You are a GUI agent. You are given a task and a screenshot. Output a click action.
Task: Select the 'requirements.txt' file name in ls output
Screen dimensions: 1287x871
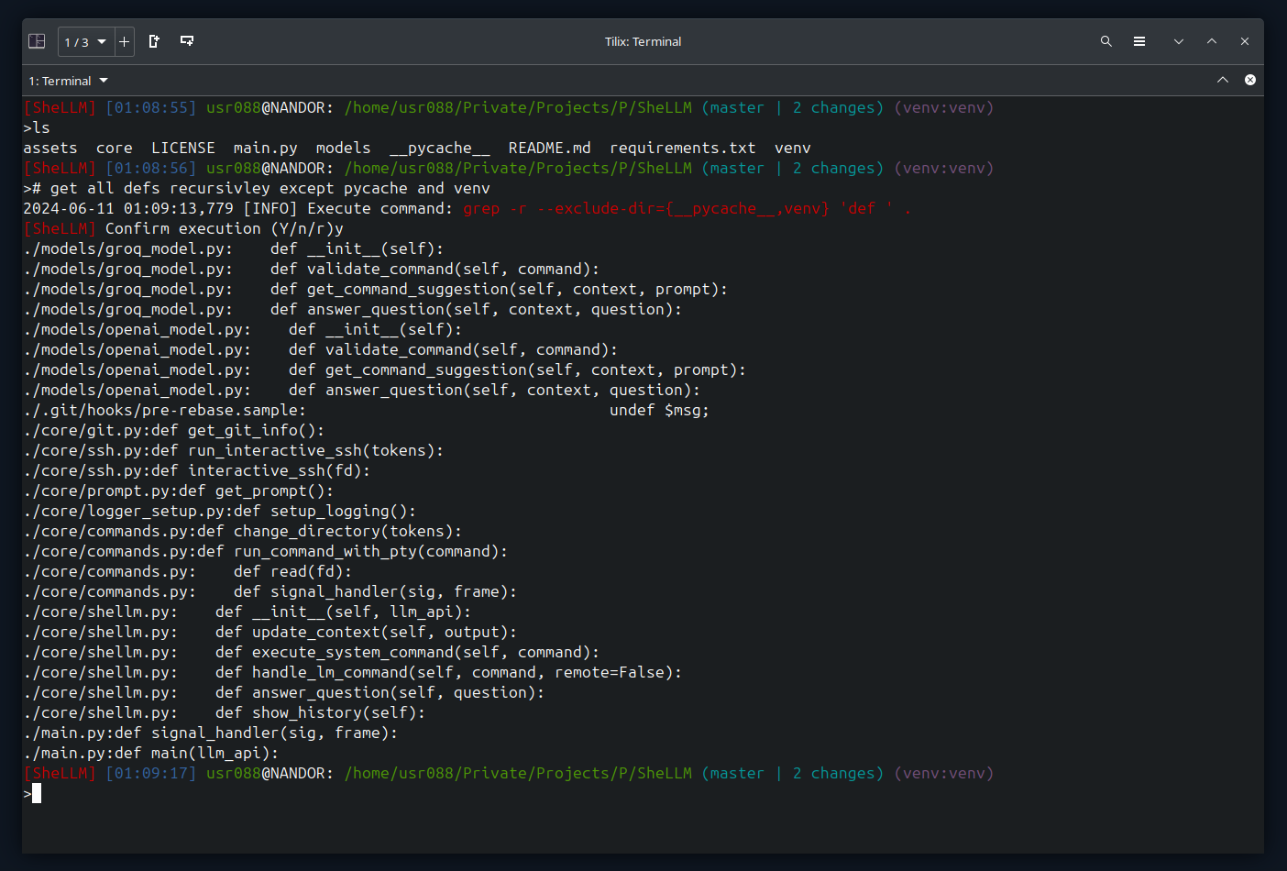(x=683, y=148)
